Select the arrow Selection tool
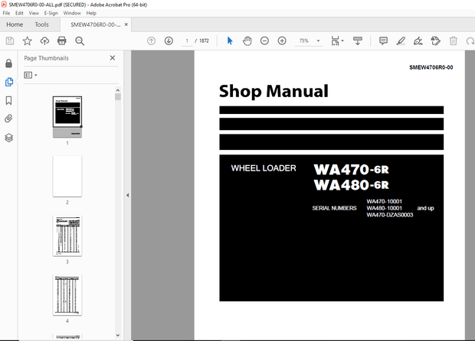This screenshot has width=475, height=341. (230, 41)
